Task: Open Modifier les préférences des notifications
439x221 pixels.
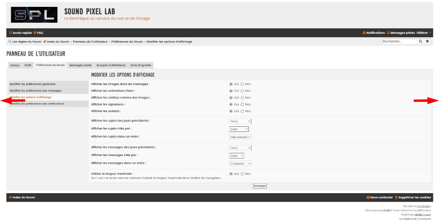Action: click(37, 104)
